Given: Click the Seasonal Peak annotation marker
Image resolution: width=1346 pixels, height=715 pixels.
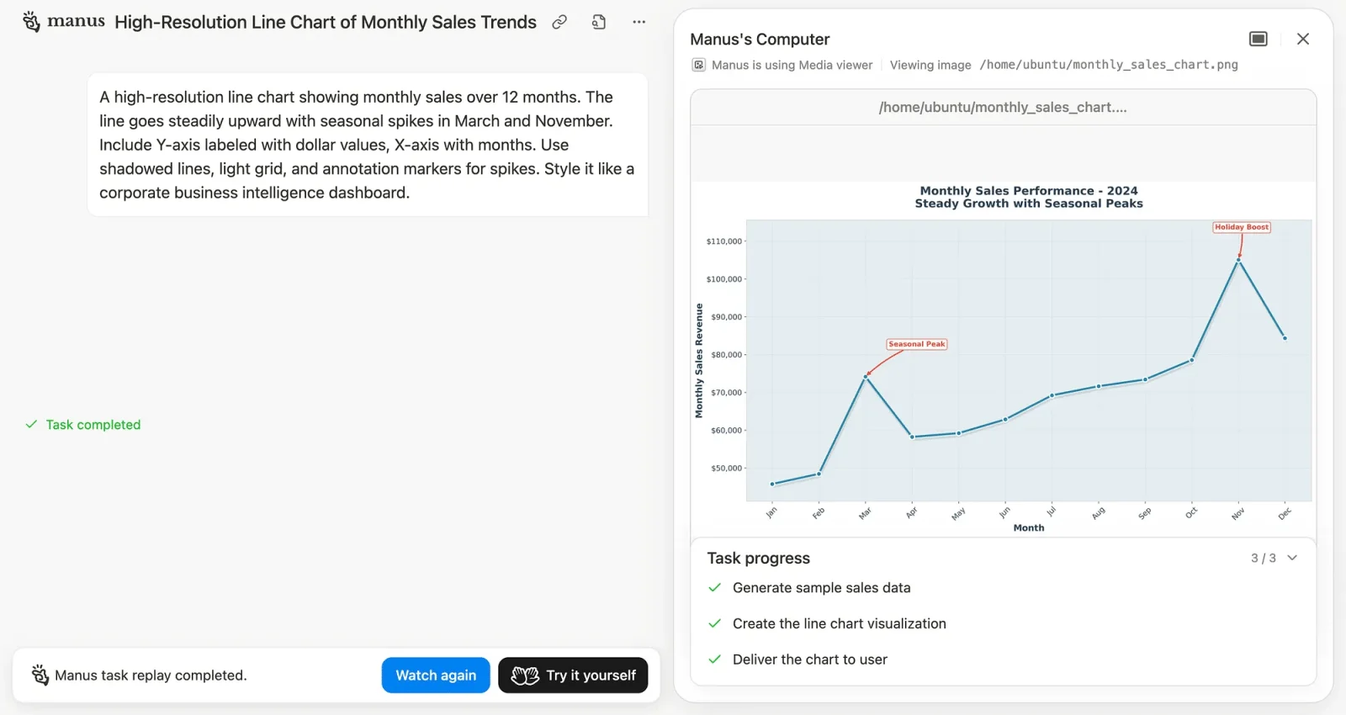Looking at the screenshot, I should tap(916, 344).
